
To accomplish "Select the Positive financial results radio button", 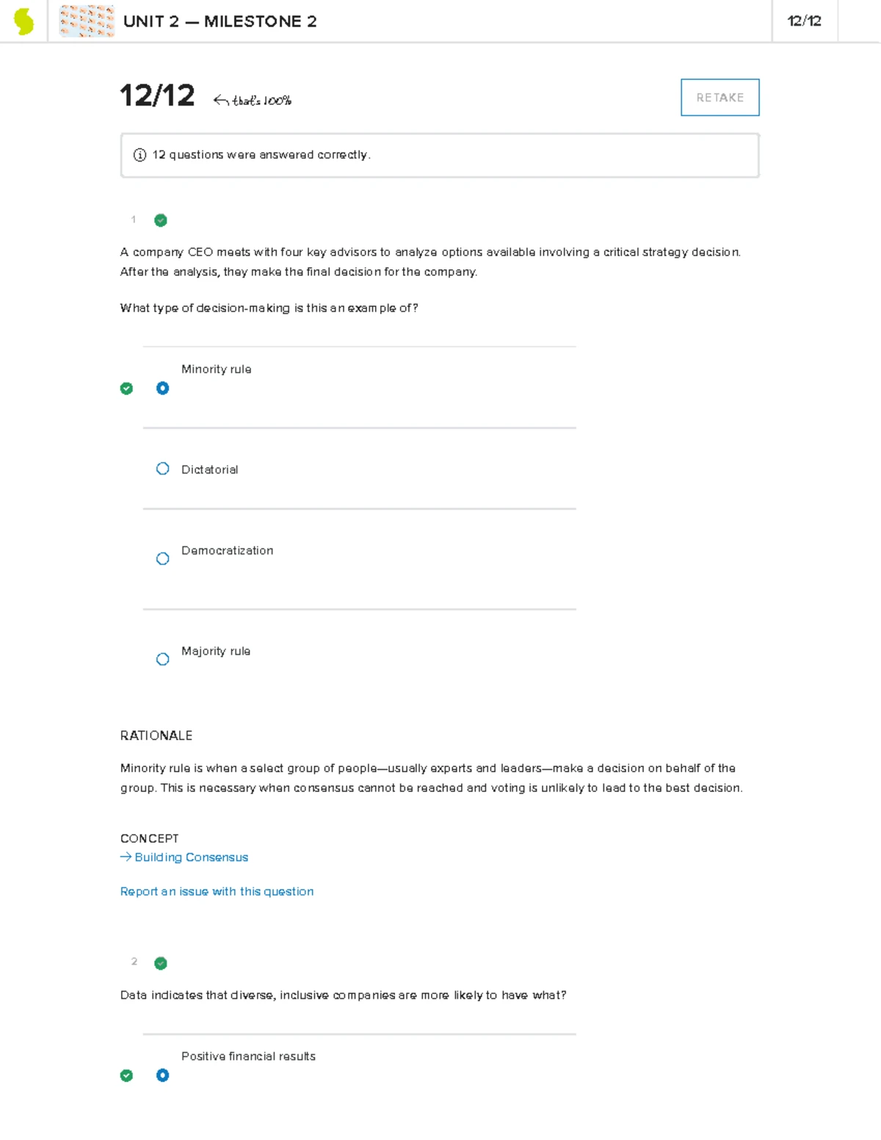I will pos(162,1075).
